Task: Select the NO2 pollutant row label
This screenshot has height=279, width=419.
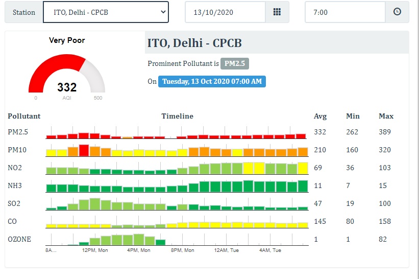Action: pyautogui.click(x=15, y=168)
